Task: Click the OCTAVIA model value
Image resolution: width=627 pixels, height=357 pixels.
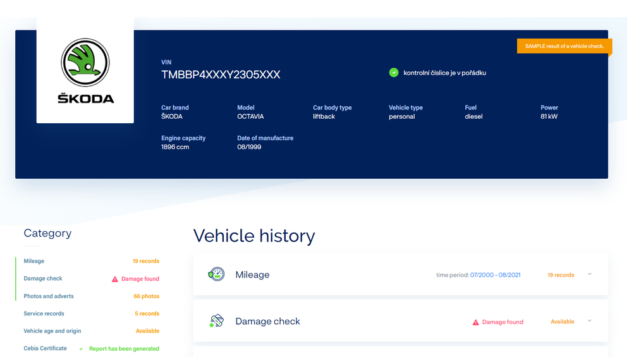Action: (250, 116)
